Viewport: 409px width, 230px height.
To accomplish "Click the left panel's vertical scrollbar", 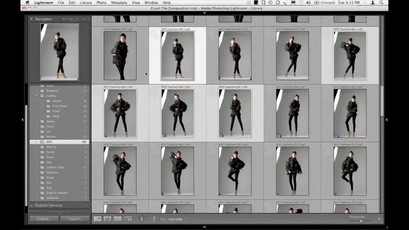I will 26,155.
